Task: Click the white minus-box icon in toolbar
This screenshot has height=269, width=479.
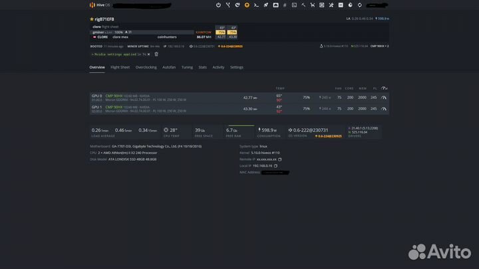Action: (341, 5)
